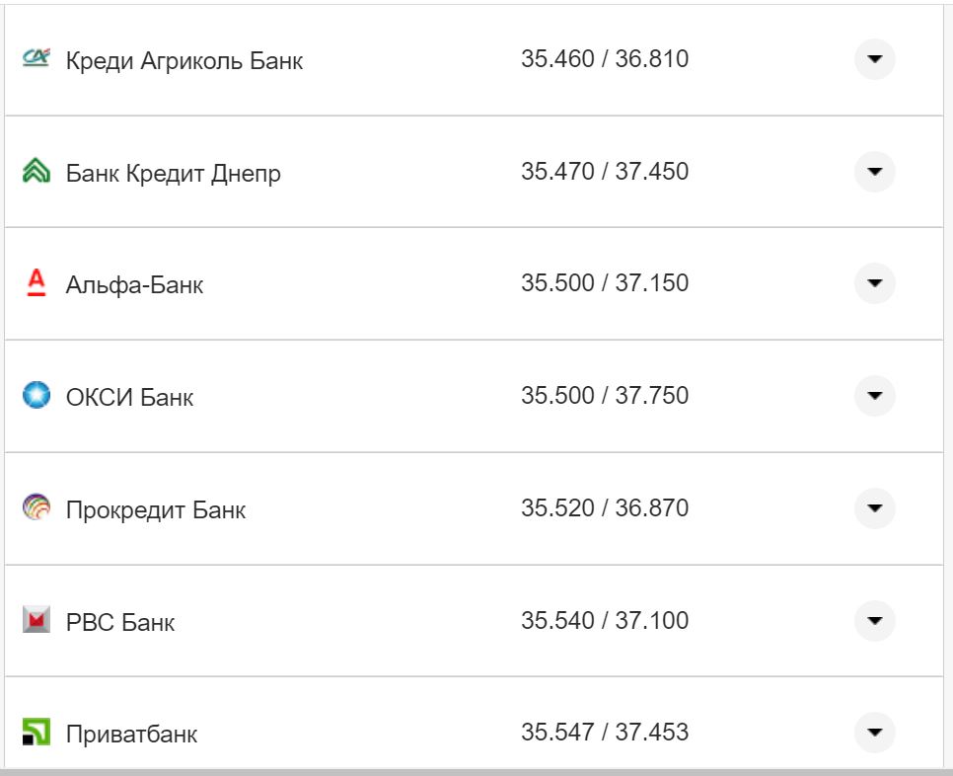Click the Банк Кредит Днепр green logo
The height and width of the screenshot is (776, 953).
point(36,172)
